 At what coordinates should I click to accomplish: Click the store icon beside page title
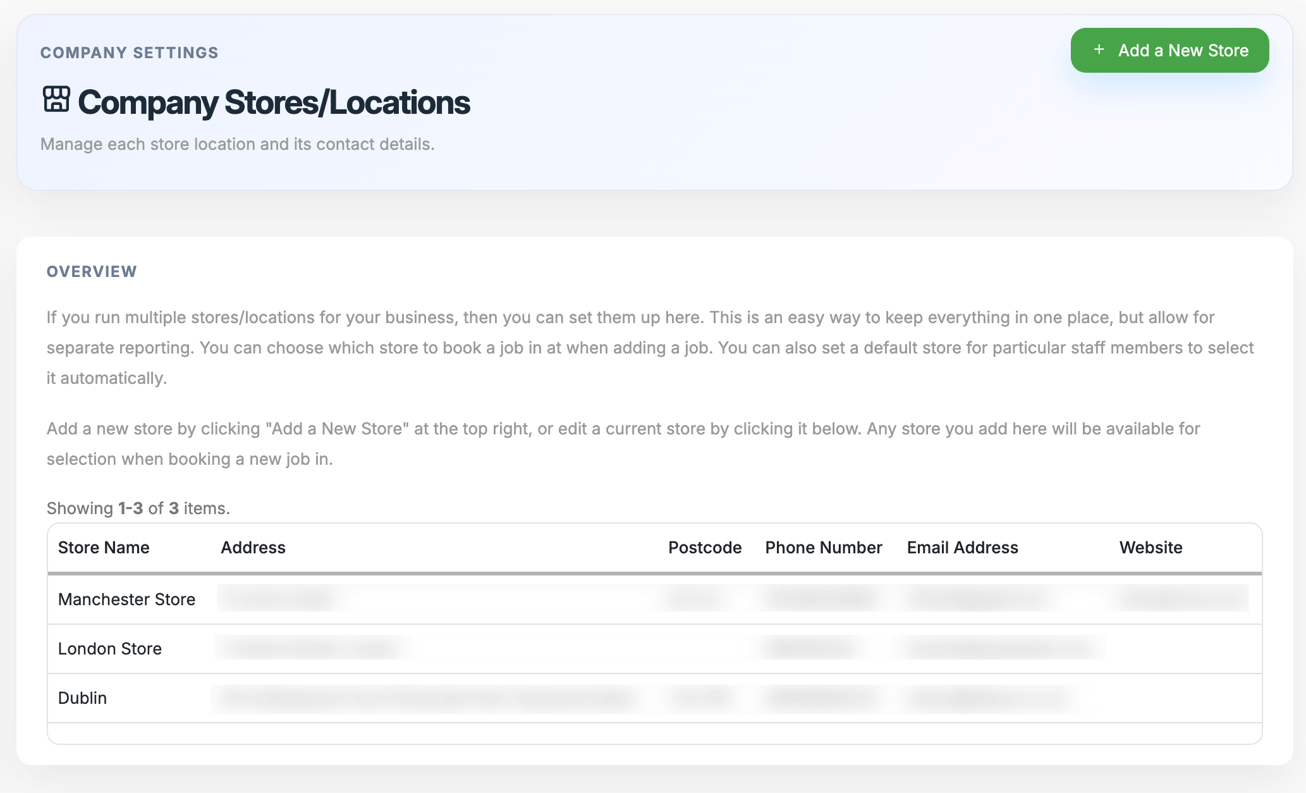(56, 99)
